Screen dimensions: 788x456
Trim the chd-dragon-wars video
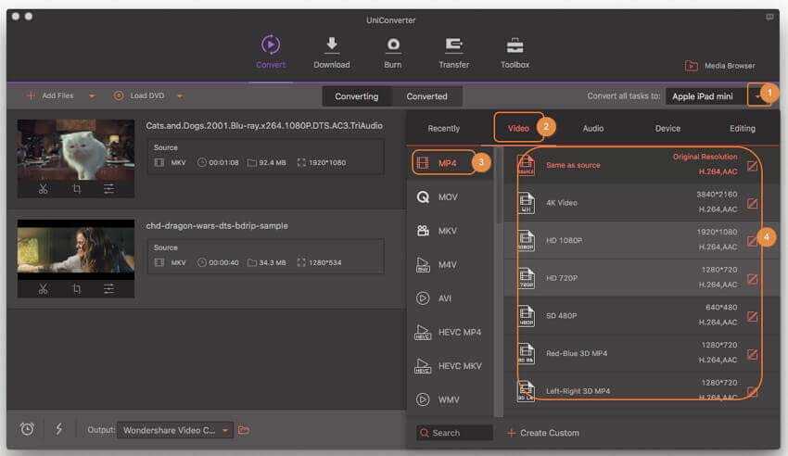point(44,289)
